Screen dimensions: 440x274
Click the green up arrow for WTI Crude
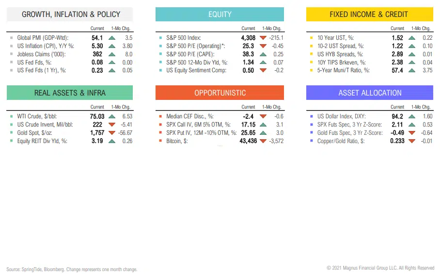112,116
